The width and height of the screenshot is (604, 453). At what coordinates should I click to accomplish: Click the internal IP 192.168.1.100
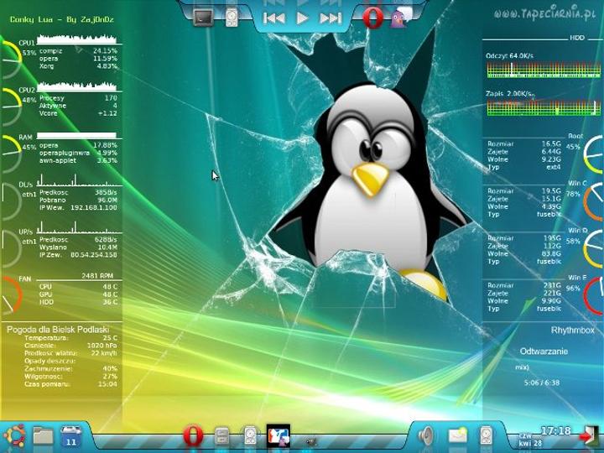[94, 208]
